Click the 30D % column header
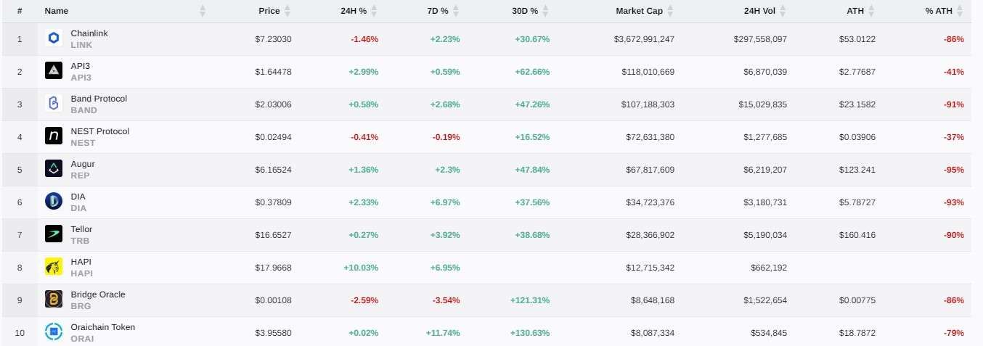Screen dimensions: 983x346 tap(524, 11)
